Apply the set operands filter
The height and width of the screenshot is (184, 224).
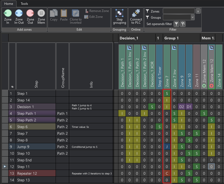(x=176, y=24)
